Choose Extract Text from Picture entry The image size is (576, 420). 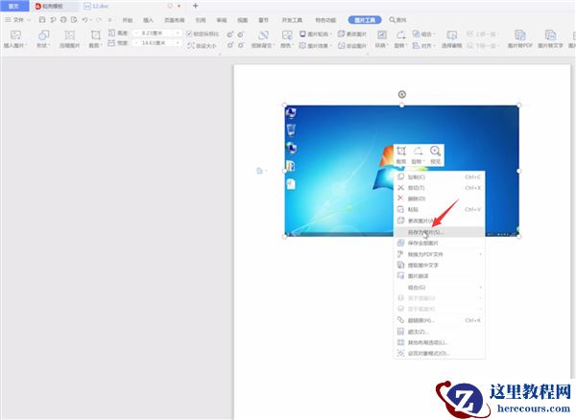click(440, 265)
